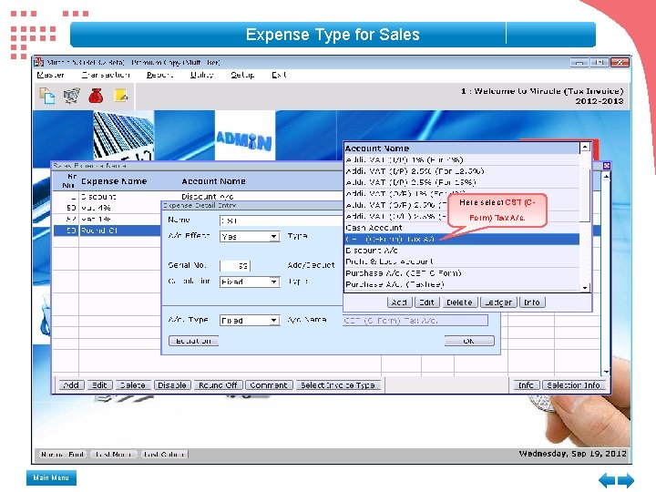Close the Sales Expense Name window
656x492 pixels.
606,166
